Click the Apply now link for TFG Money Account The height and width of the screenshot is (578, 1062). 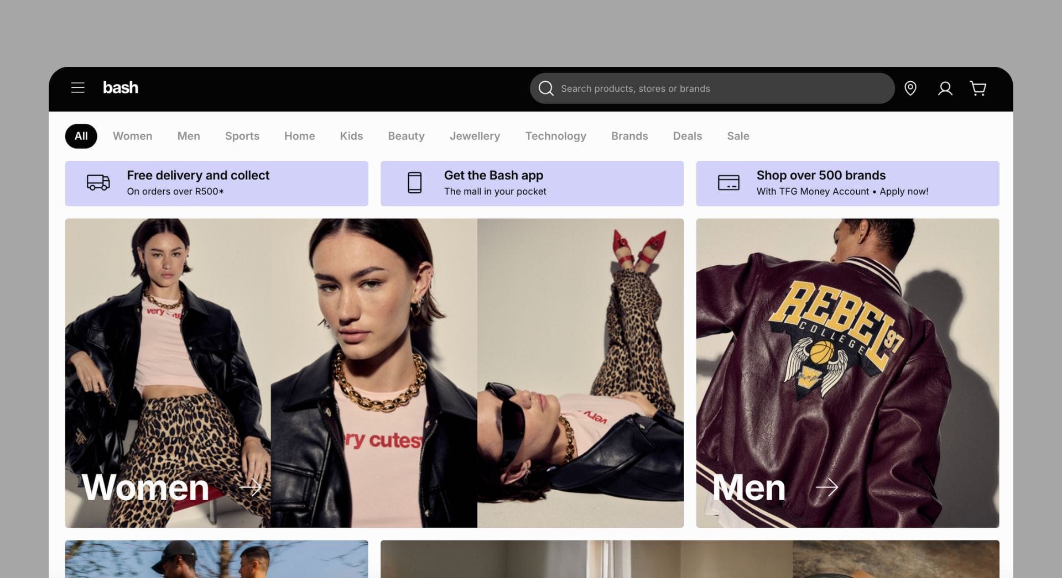click(x=904, y=192)
